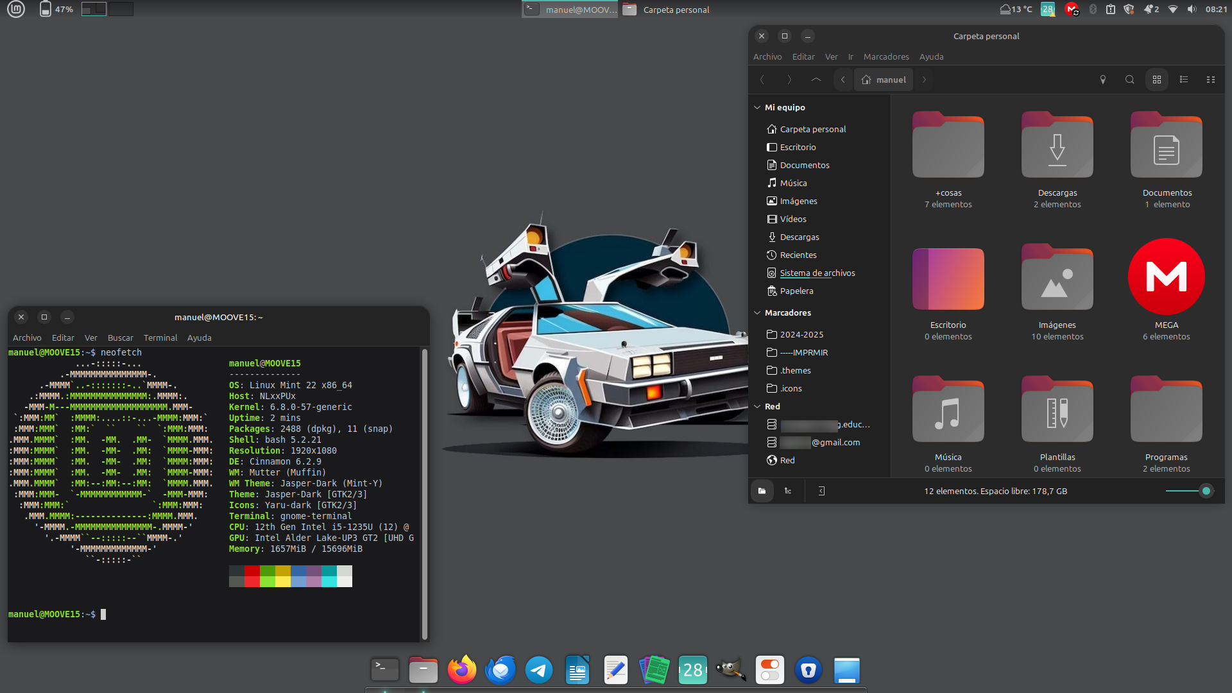This screenshot has width=1232, height=693.
Task: Switch to list view
Action: [x=1184, y=80]
